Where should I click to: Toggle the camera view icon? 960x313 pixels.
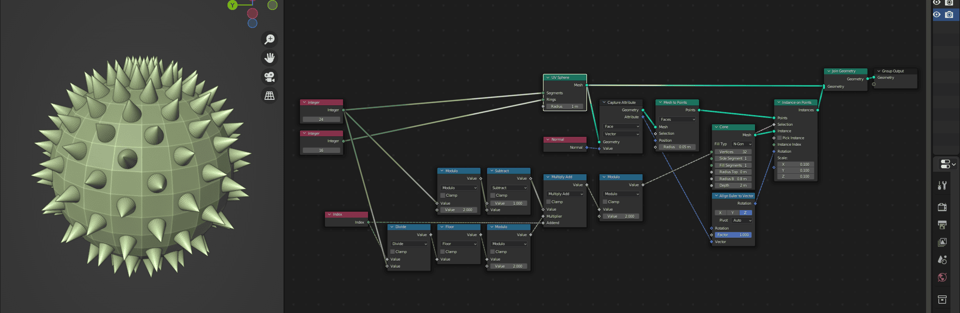(269, 77)
